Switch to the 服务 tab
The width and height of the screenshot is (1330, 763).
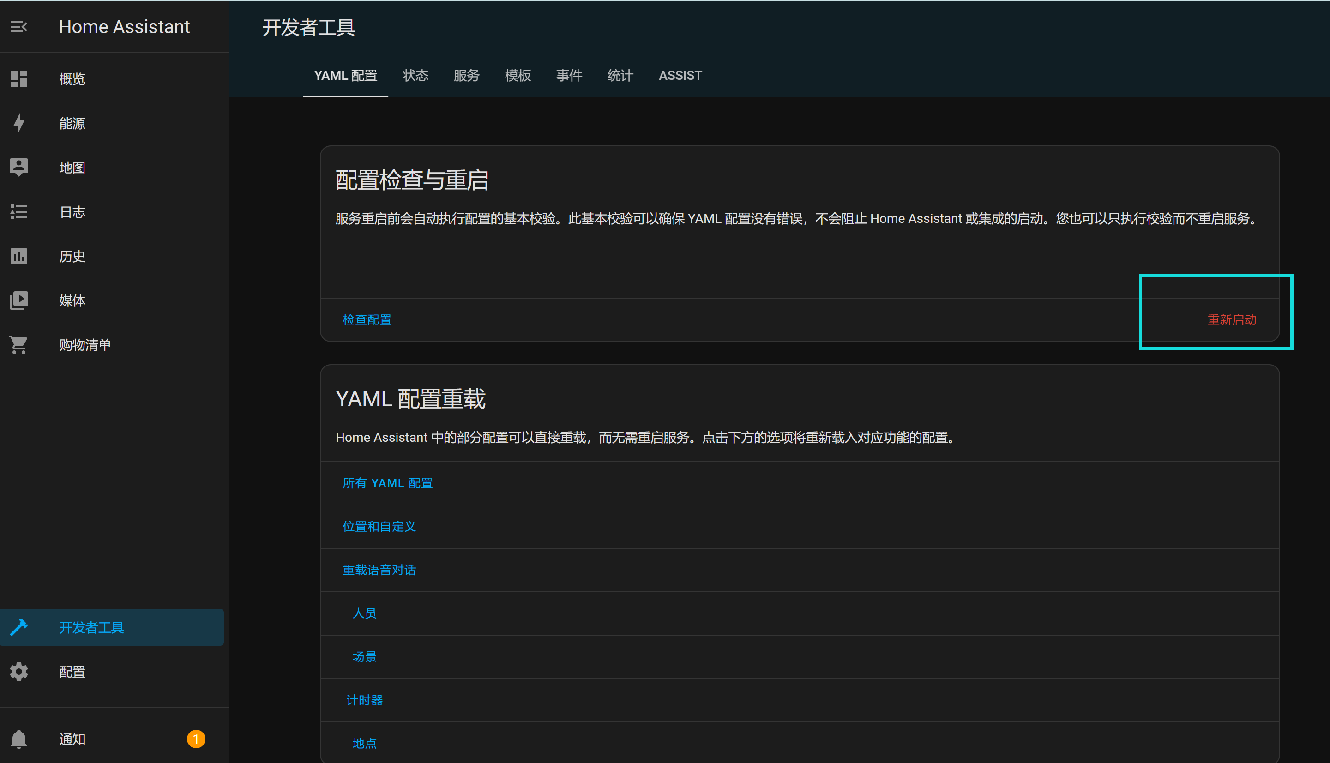tap(466, 75)
